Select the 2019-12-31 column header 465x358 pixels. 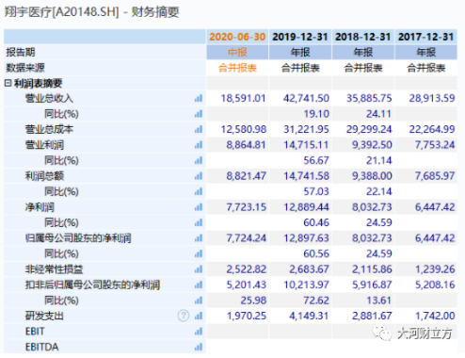coord(300,37)
